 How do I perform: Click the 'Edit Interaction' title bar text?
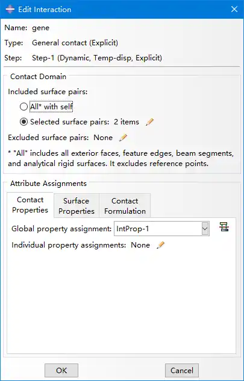click(x=45, y=10)
